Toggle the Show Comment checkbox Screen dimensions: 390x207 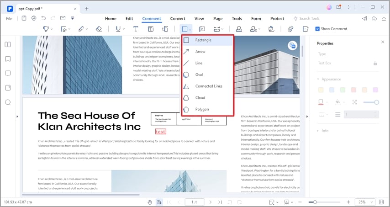point(317,29)
